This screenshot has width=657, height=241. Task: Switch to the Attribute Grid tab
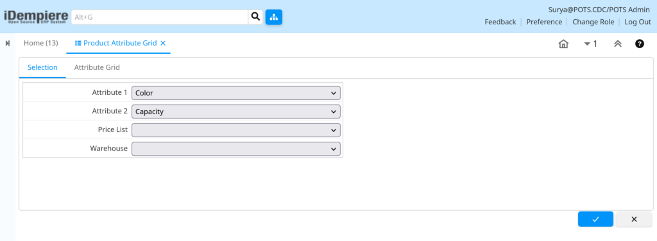pyautogui.click(x=97, y=67)
